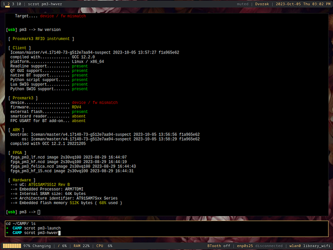333x250 pixels.
Task: Click 'absent' next to FPC USART
Action: [78, 120]
